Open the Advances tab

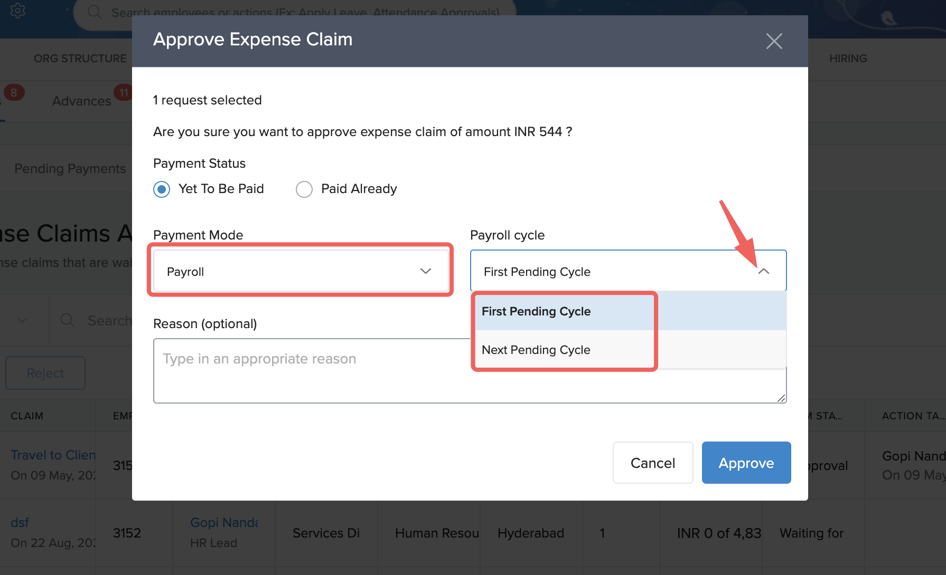point(82,101)
